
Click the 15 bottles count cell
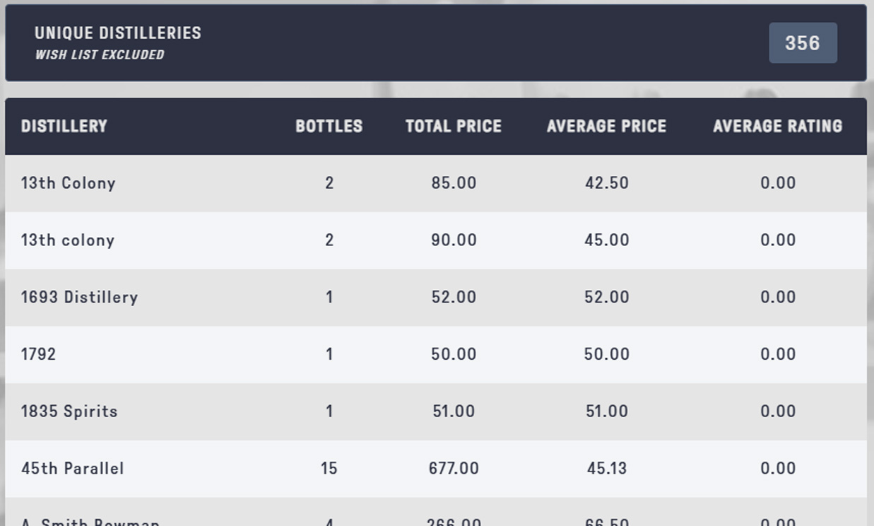tap(329, 469)
